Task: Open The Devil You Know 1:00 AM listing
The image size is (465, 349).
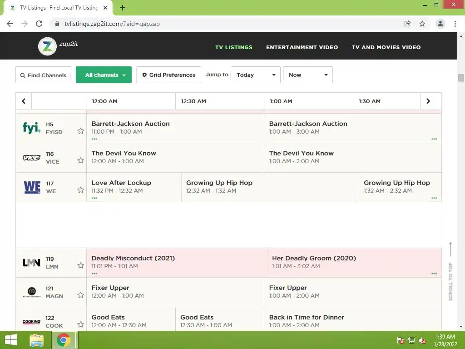Action: (x=352, y=158)
